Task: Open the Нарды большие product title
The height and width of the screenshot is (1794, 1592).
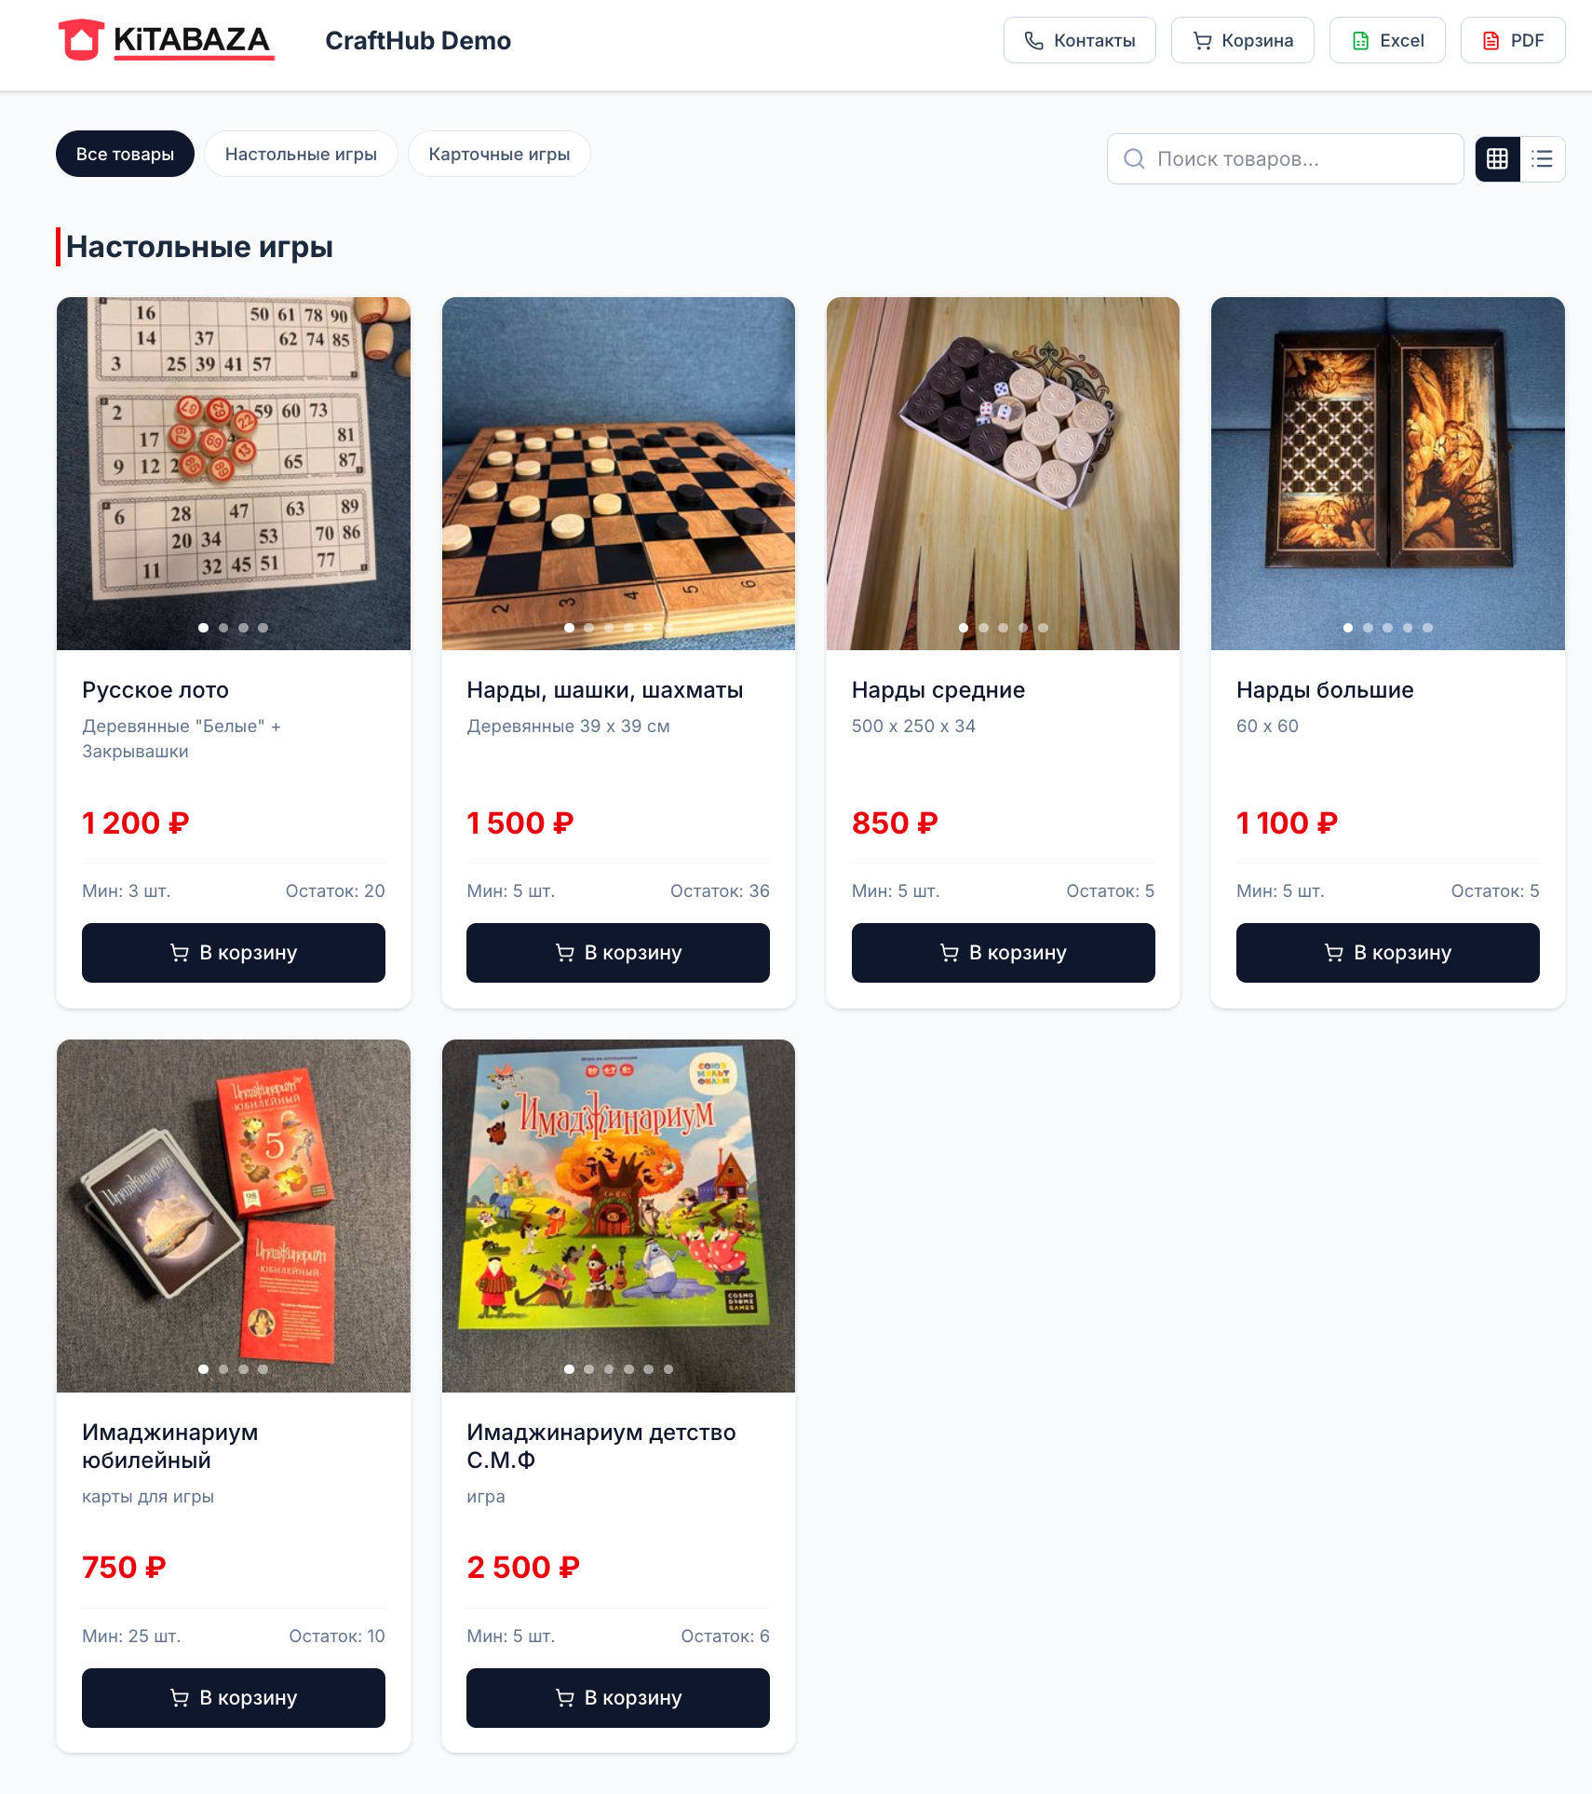Action: [1325, 690]
